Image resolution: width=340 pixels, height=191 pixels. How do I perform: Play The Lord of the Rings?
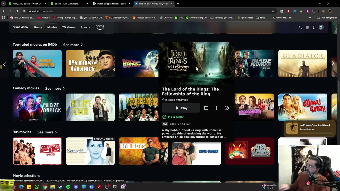coord(181,108)
